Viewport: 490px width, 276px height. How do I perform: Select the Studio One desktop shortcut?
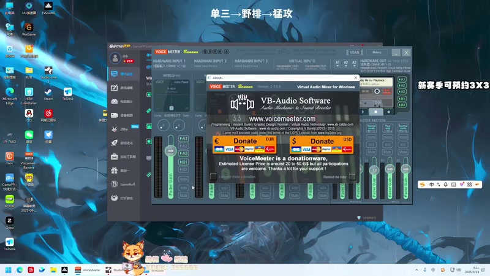pos(48,74)
